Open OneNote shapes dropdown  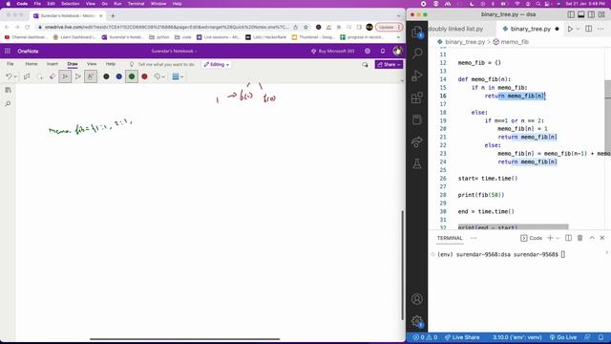coord(159,76)
